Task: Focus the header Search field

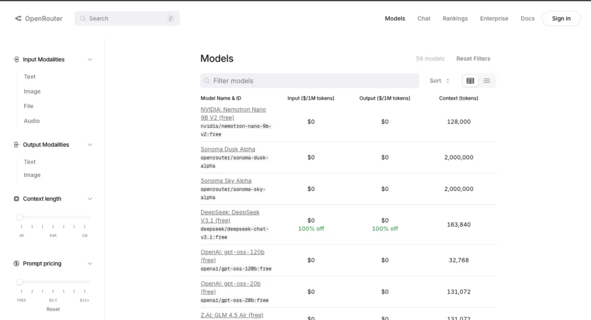Action: pos(127,18)
